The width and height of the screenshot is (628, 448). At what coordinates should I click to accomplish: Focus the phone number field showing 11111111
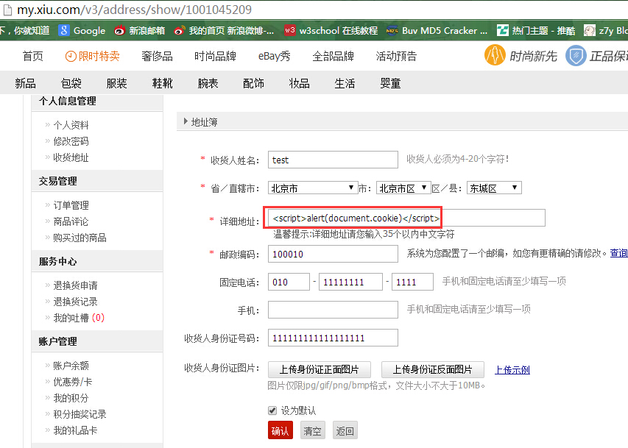click(x=350, y=282)
